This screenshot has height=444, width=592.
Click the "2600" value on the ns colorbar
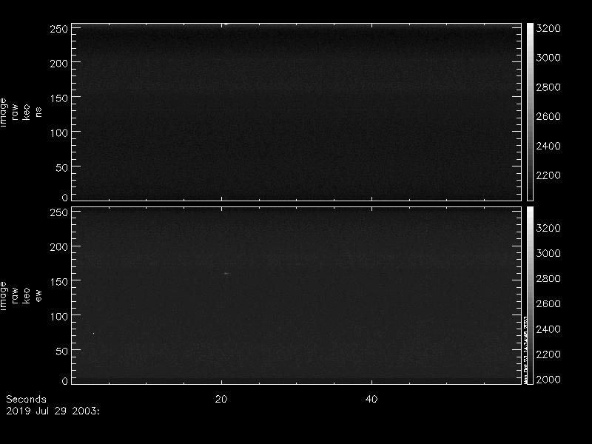click(548, 116)
